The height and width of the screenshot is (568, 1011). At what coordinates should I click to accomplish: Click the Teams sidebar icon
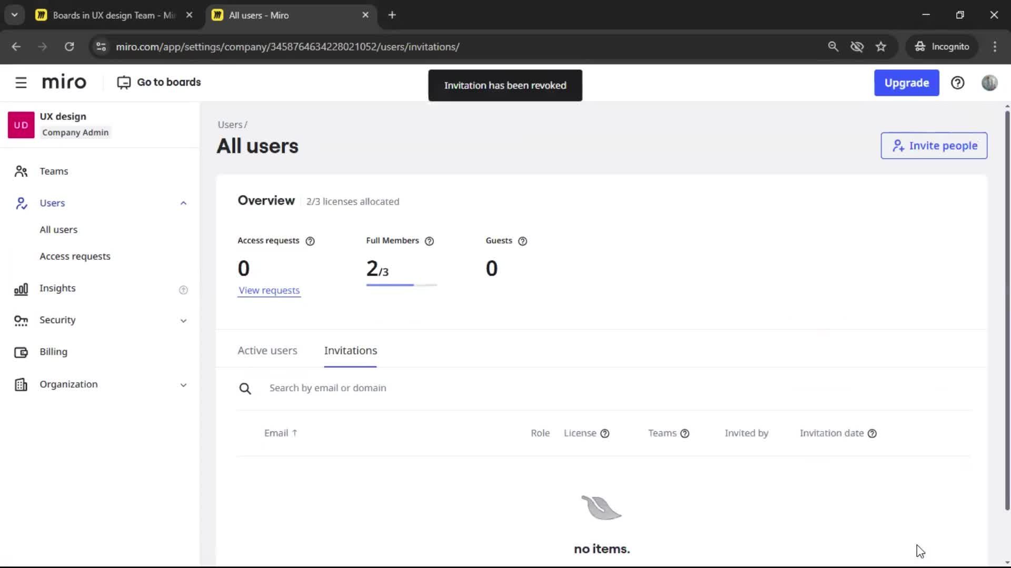coord(21,171)
